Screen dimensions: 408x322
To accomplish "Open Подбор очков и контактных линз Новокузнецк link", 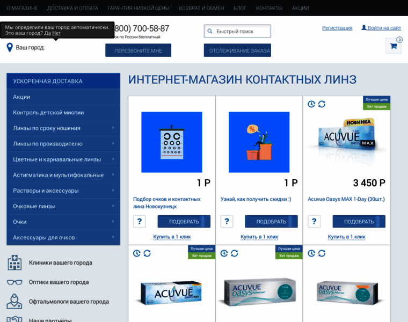I will click(167, 203).
